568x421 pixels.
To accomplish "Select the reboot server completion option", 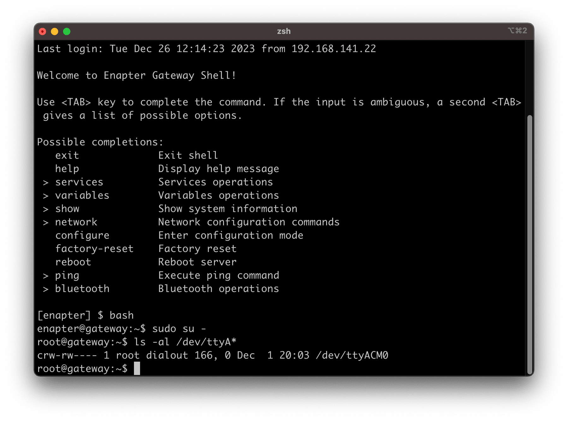I will (73, 262).
